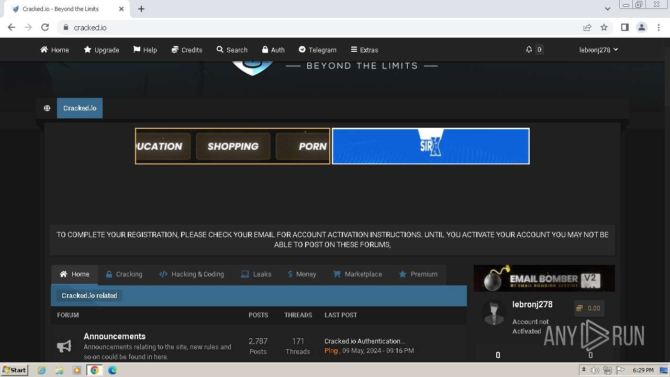Open File Explorer from taskbar
This screenshot has width=670, height=377.
pyautogui.click(x=59, y=370)
